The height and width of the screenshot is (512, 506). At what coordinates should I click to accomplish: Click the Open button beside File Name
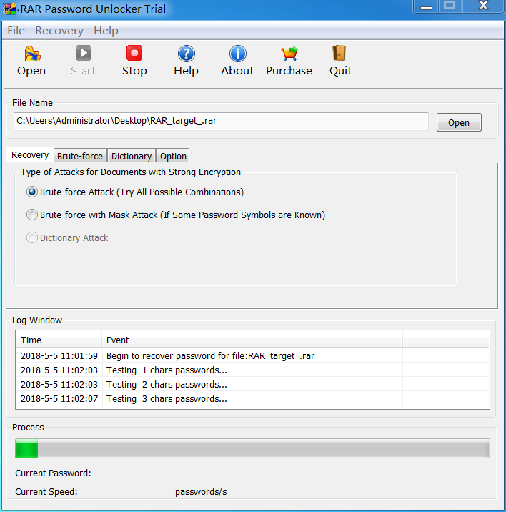pos(459,122)
